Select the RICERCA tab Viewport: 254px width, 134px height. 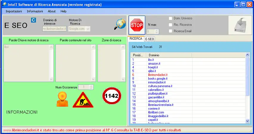tap(136, 39)
